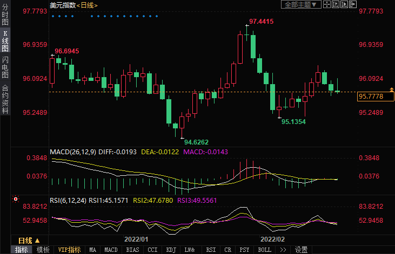Click the orange triangle price marker at right edge
This screenshot has width=395, height=254.
[391, 88]
